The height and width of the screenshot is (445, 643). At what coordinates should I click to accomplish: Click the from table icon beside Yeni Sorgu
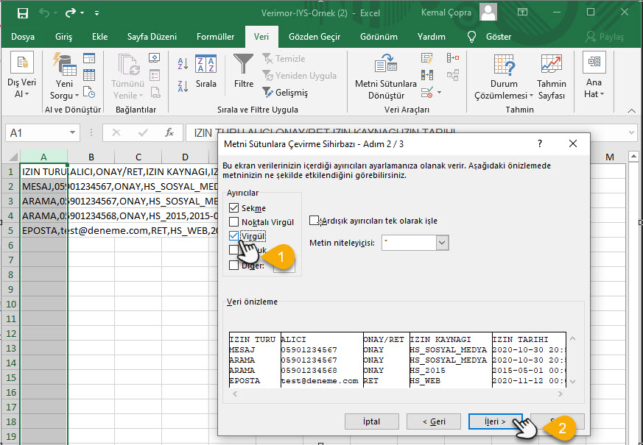pyautogui.click(x=89, y=75)
